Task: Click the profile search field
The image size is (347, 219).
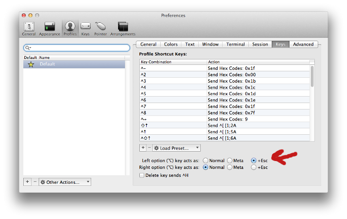Action: click(76, 48)
